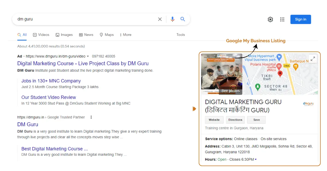Click the Directions button

[235, 120]
